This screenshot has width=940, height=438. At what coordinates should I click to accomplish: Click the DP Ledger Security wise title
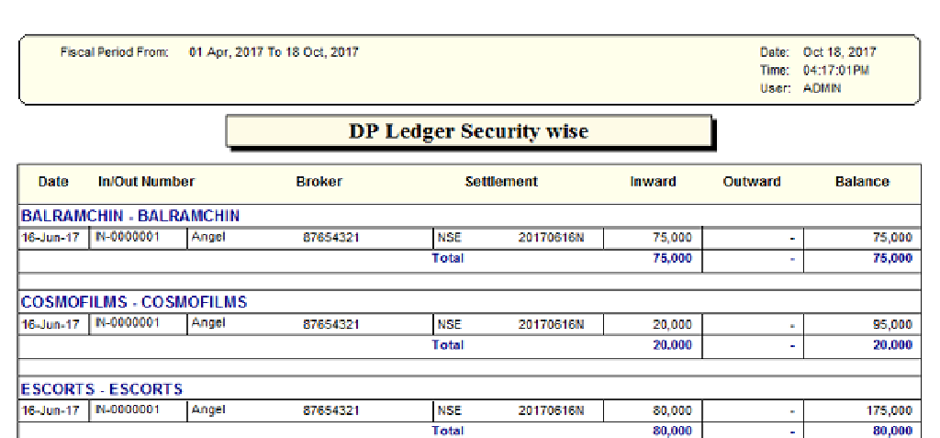tap(468, 131)
